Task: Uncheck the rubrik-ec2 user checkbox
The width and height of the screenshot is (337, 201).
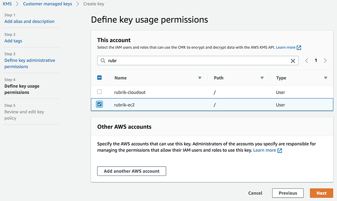Action: pos(99,104)
